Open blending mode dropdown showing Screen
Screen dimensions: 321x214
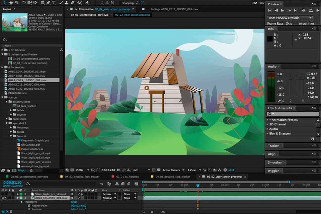click(108, 194)
